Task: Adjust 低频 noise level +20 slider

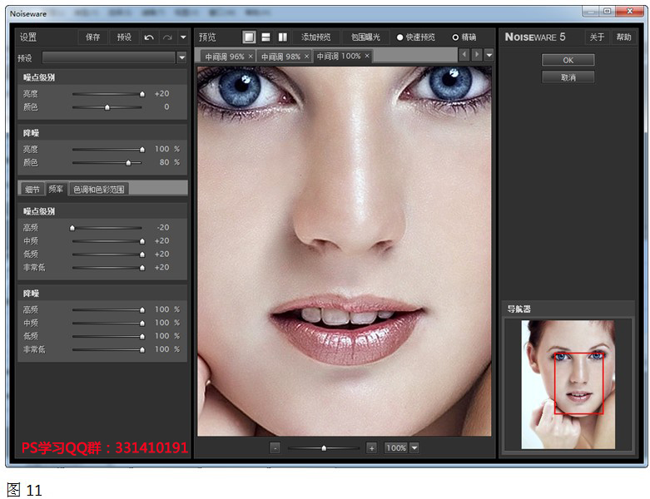Action: pyautogui.click(x=142, y=254)
